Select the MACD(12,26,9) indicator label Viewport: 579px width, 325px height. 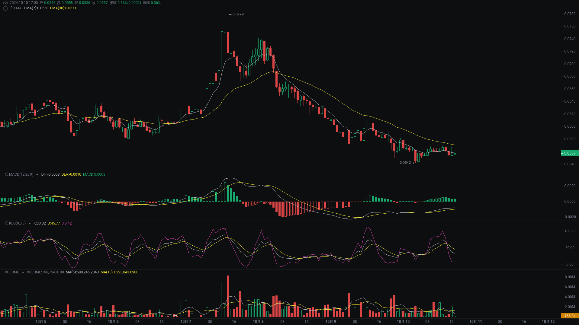(21, 174)
